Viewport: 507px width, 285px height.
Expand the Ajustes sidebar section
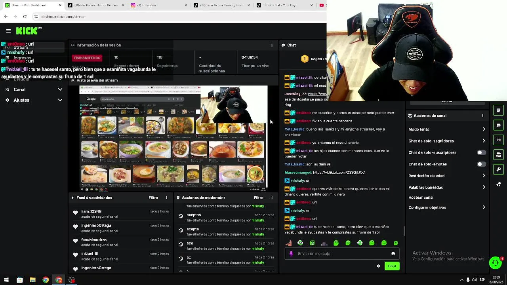tap(34, 100)
